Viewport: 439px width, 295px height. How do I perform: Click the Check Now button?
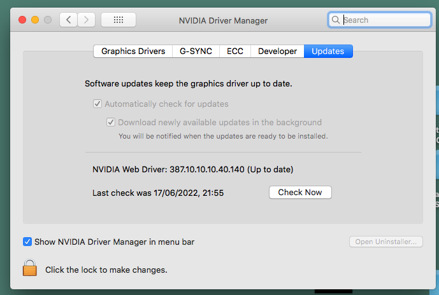coord(300,193)
